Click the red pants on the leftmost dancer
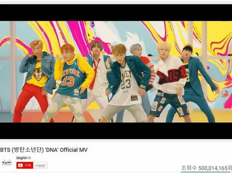 pyautogui.click(x=30, y=102)
